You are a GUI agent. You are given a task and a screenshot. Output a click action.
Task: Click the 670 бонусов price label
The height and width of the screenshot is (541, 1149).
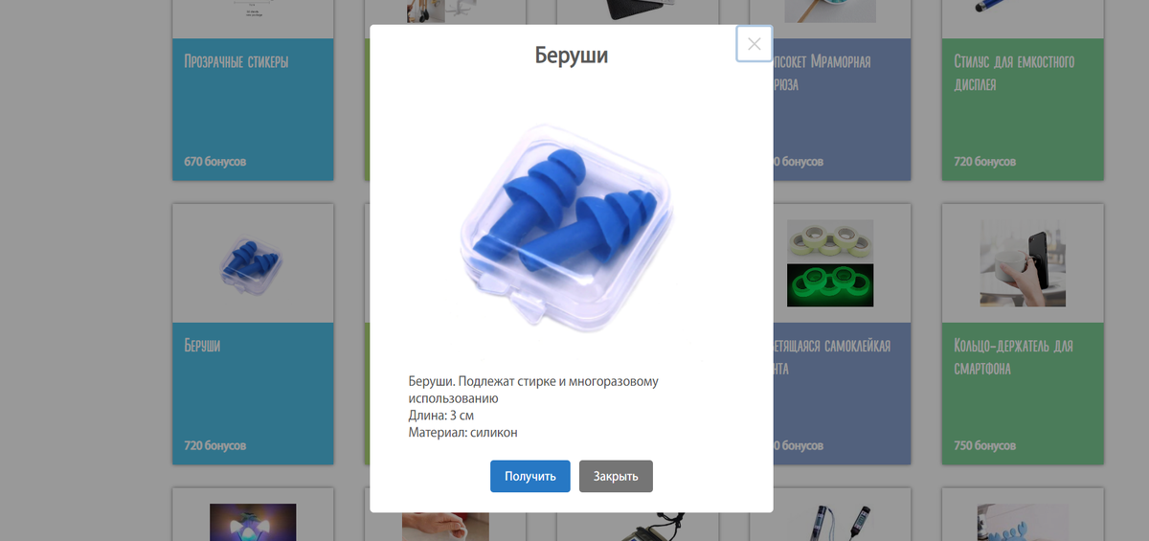(215, 161)
